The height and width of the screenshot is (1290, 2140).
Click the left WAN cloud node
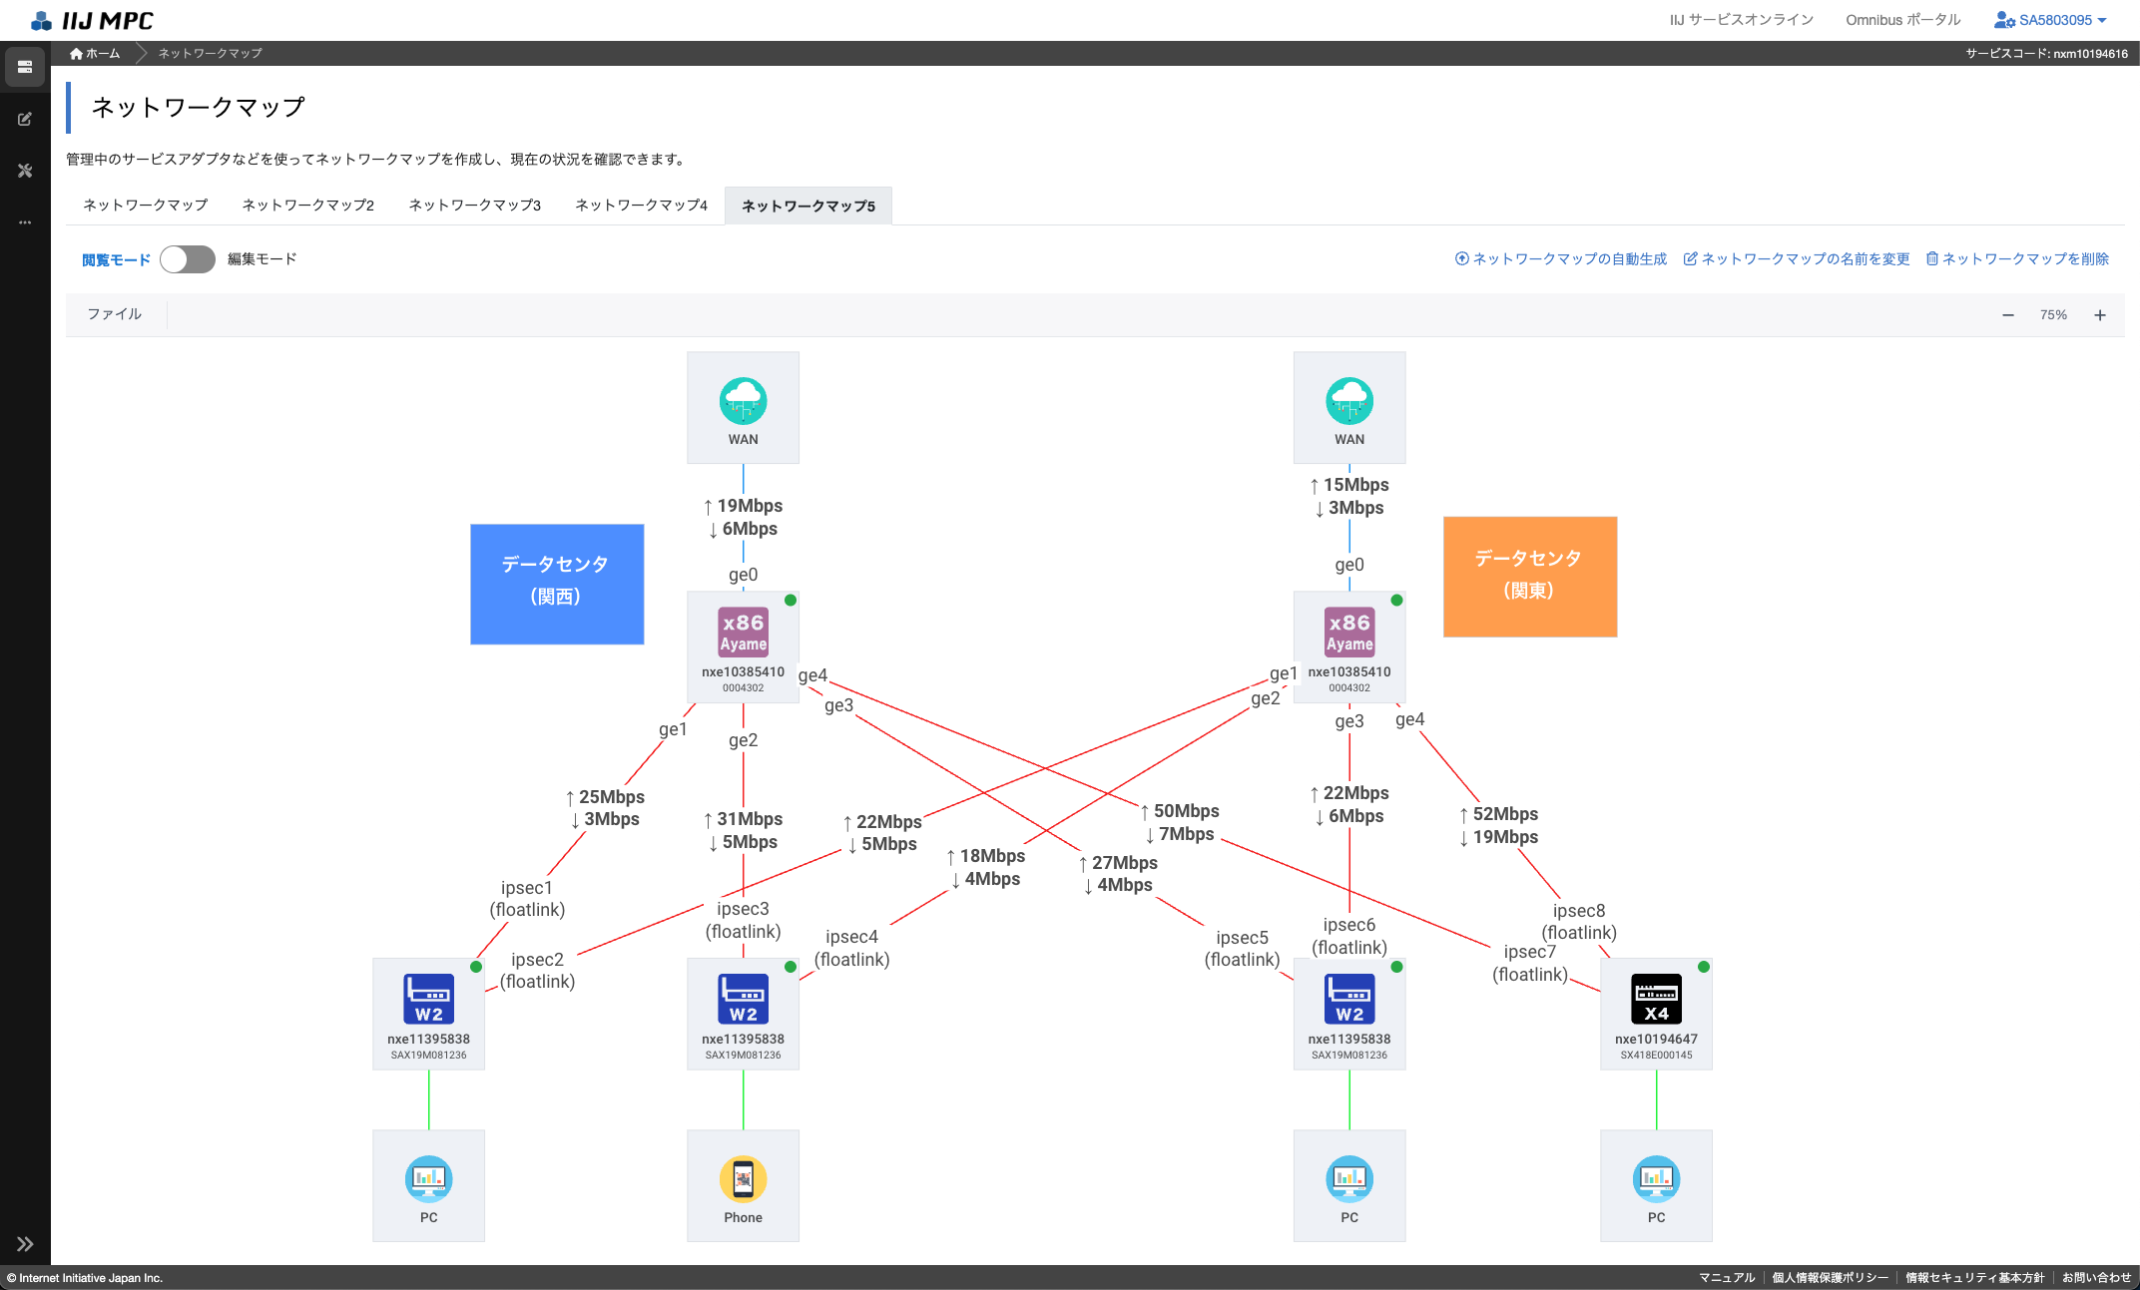point(743,402)
